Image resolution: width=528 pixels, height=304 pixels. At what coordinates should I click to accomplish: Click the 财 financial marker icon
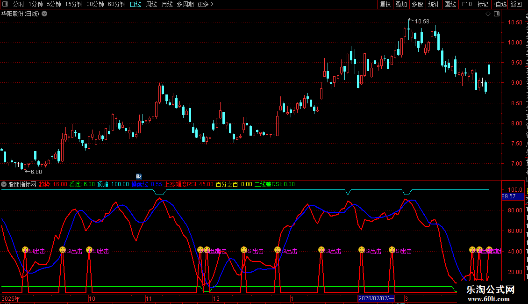(x=139, y=177)
